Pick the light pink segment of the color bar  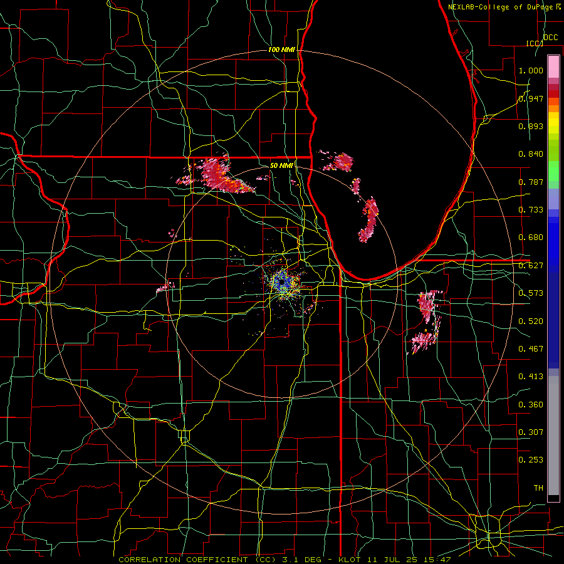coord(553,67)
